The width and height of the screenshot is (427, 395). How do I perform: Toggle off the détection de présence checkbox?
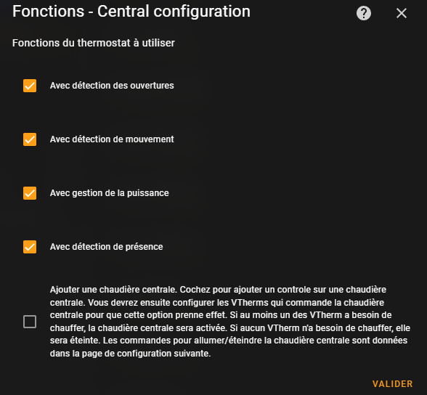click(x=30, y=247)
